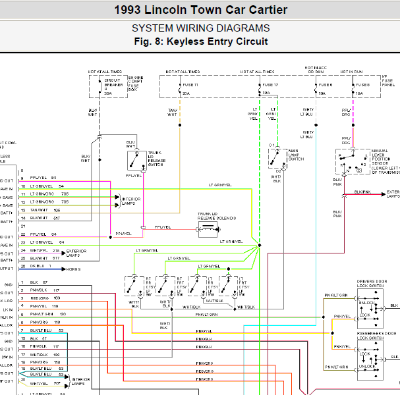The width and height of the screenshot is (400, 395).
Task: Click the Trunk Lid Release Solenoid symbol
Action: [x=208, y=229]
